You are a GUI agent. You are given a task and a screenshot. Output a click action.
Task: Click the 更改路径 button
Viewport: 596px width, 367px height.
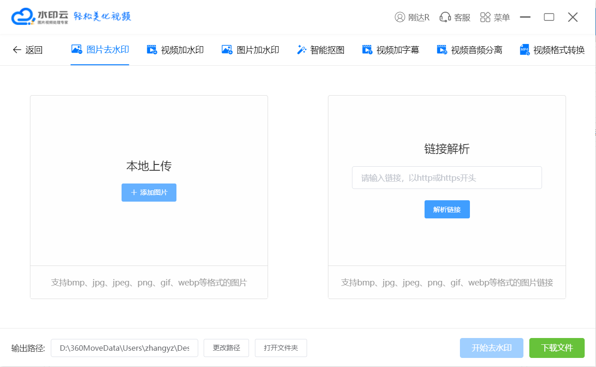coord(226,348)
